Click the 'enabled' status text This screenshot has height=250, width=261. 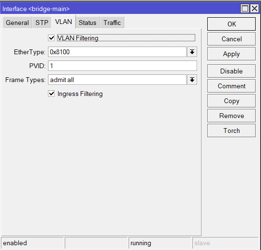coord(15,243)
